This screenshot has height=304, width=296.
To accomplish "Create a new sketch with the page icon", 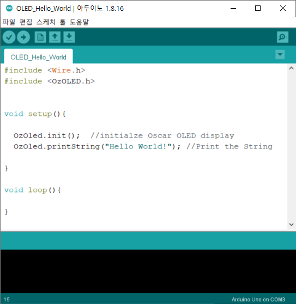I will pyautogui.click(x=40, y=37).
